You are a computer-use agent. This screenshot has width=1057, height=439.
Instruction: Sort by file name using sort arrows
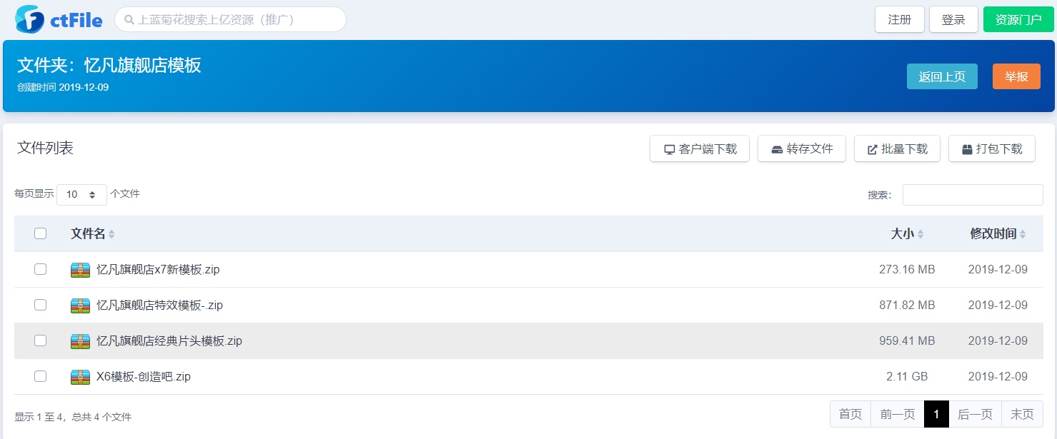coord(111,234)
